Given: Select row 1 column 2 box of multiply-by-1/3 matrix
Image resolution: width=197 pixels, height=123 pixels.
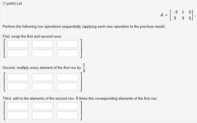Looking at the screenshot, I should 43,77.
